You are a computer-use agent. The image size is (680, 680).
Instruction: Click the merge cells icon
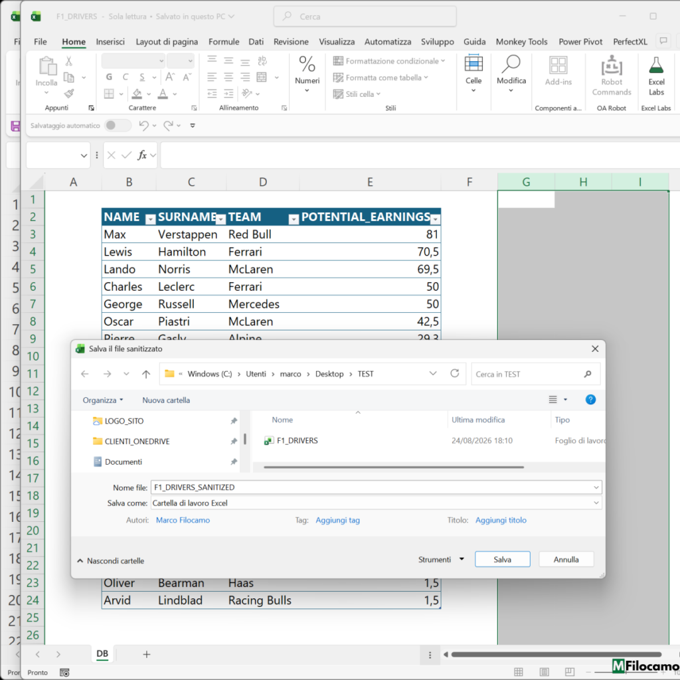pos(262,77)
